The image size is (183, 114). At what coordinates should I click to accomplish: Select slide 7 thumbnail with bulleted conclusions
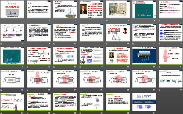(171, 9)
